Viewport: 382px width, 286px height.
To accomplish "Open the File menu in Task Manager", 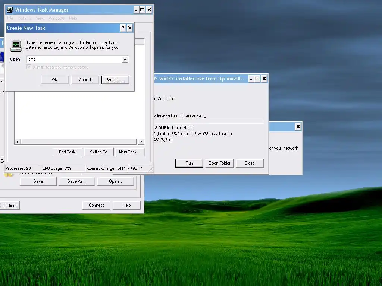I will (x=10, y=18).
